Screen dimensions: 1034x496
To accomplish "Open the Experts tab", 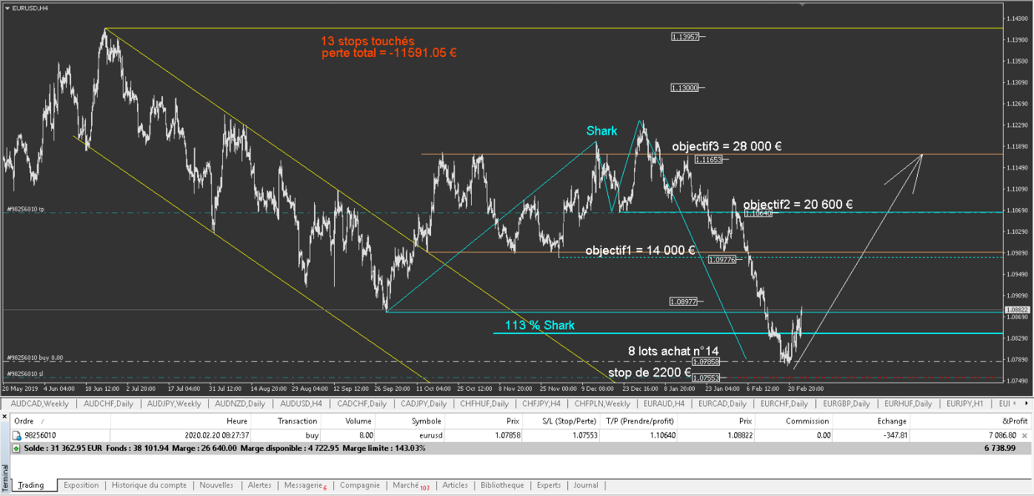I will (x=549, y=486).
